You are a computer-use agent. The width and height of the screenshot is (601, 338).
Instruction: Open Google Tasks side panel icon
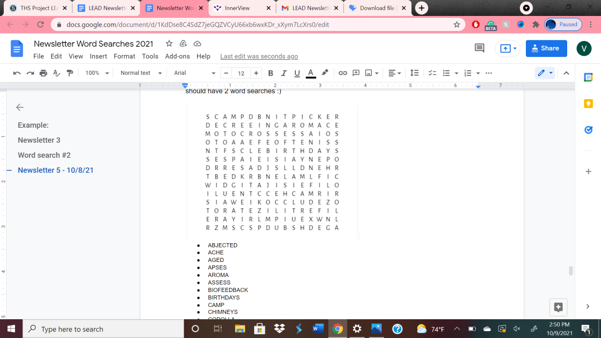click(588, 130)
